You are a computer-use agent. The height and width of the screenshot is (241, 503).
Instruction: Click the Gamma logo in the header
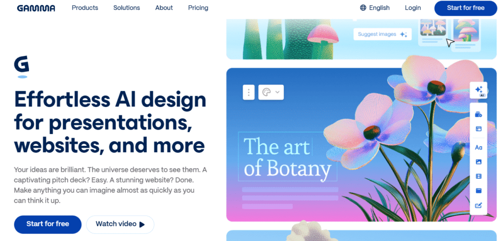tap(36, 8)
